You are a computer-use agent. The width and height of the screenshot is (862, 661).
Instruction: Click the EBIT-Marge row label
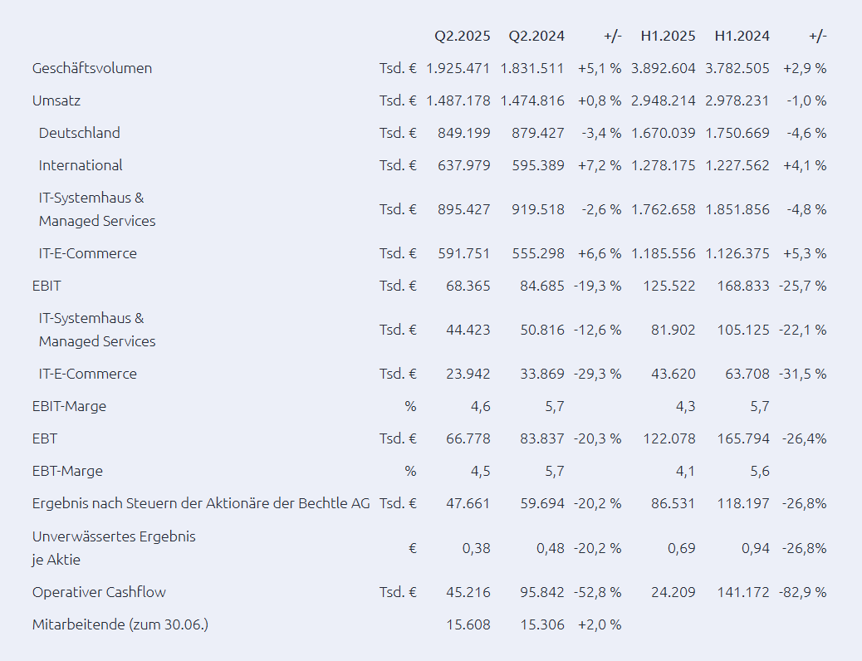[69, 406]
